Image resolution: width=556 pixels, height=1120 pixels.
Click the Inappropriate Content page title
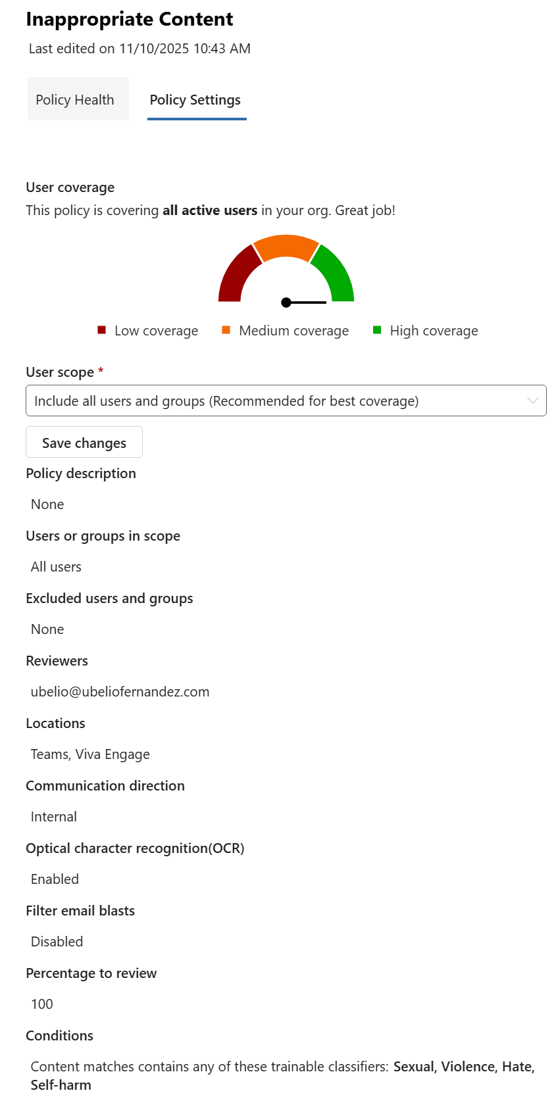[130, 20]
